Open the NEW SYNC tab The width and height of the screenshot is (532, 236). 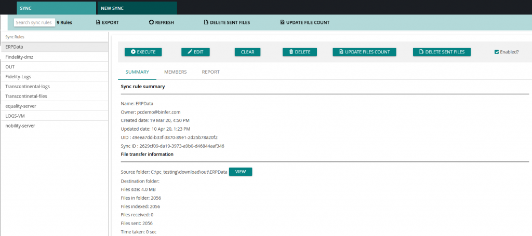[x=137, y=8]
